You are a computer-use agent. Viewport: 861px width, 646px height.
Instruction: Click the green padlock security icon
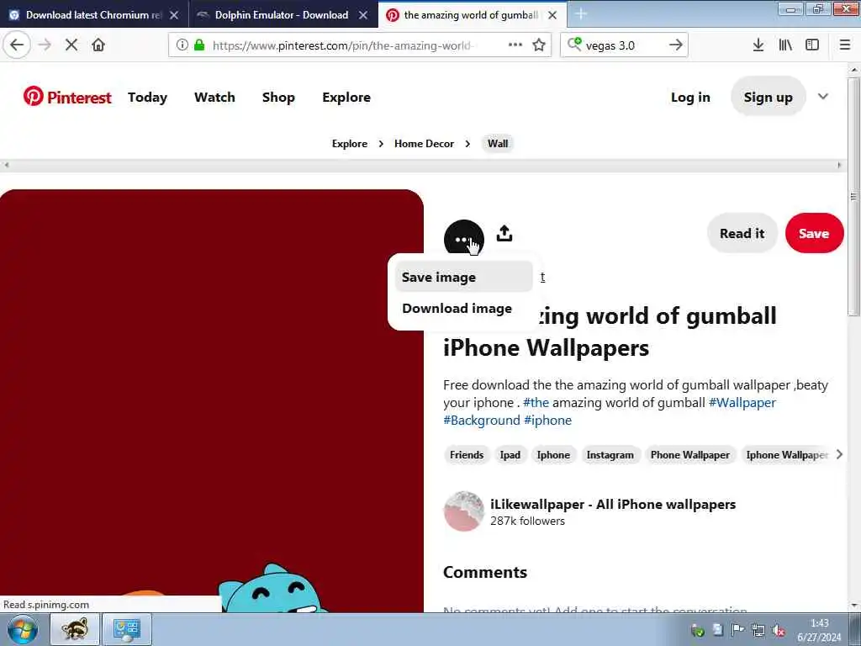199,45
